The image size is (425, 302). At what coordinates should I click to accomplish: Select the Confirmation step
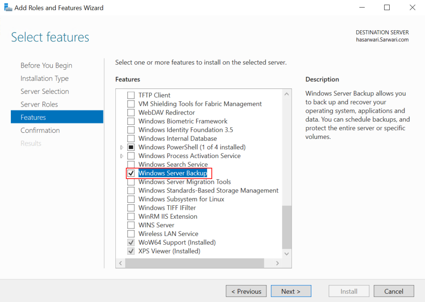[x=40, y=130]
